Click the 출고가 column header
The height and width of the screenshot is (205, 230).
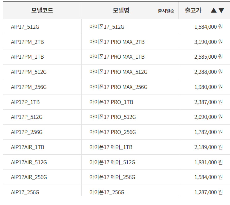193,10
